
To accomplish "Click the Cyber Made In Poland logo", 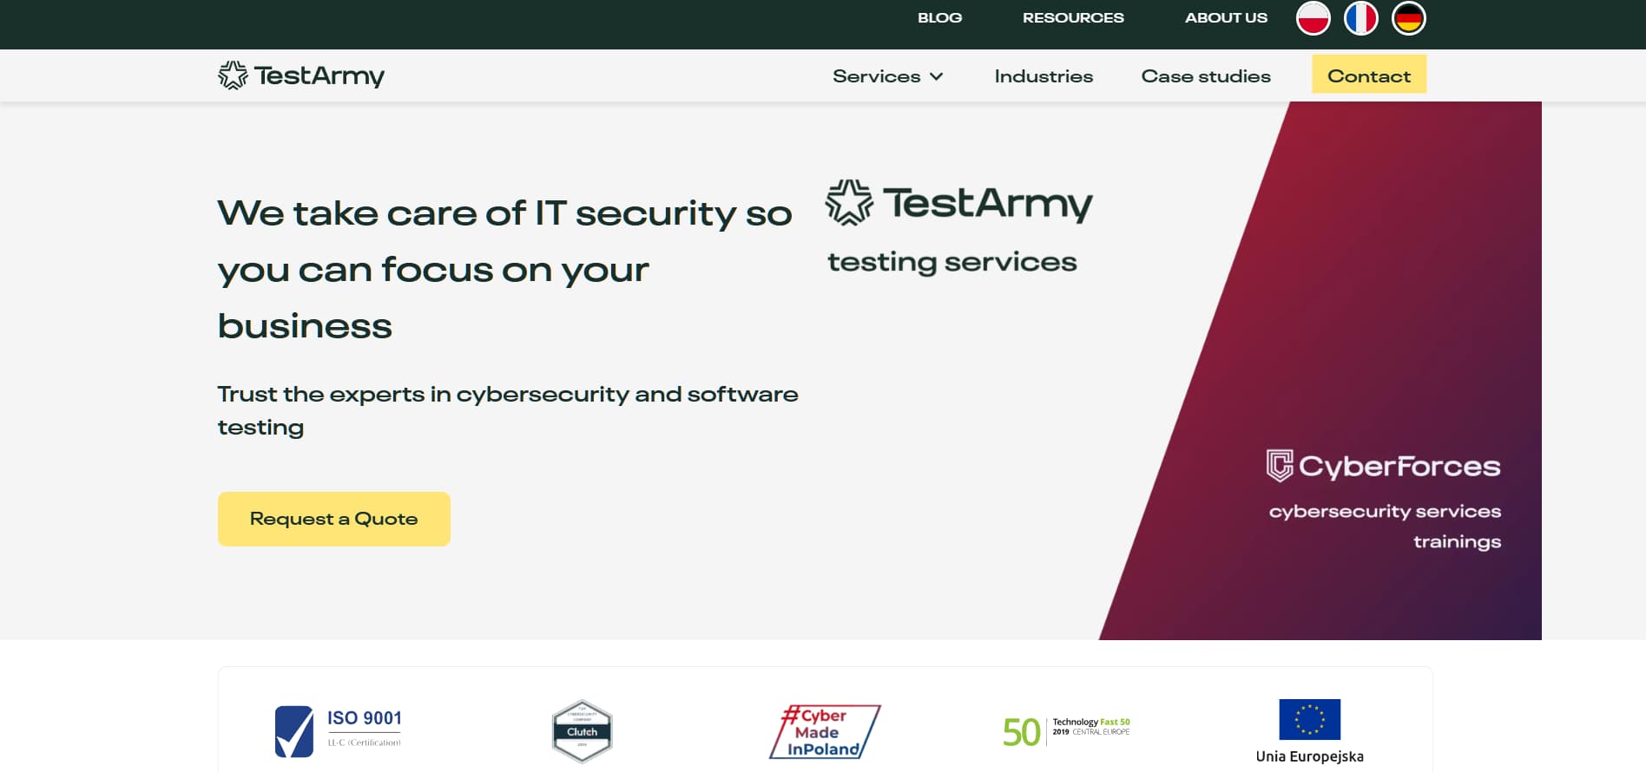I will click(x=825, y=731).
